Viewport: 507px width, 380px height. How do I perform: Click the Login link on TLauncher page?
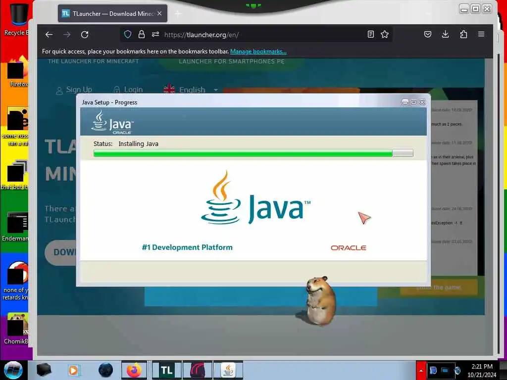[128, 90]
